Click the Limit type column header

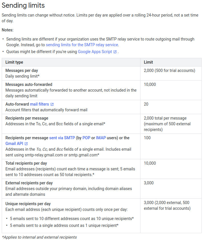pyautogui.click(x=14, y=62)
